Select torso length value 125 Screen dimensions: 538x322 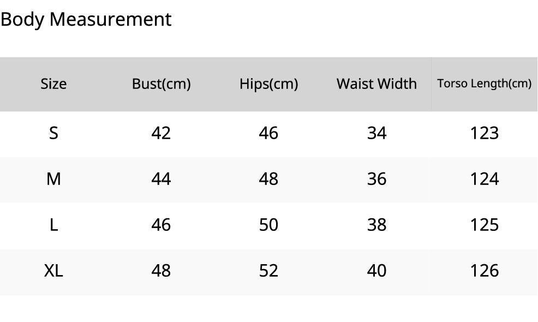[x=484, y=225]
